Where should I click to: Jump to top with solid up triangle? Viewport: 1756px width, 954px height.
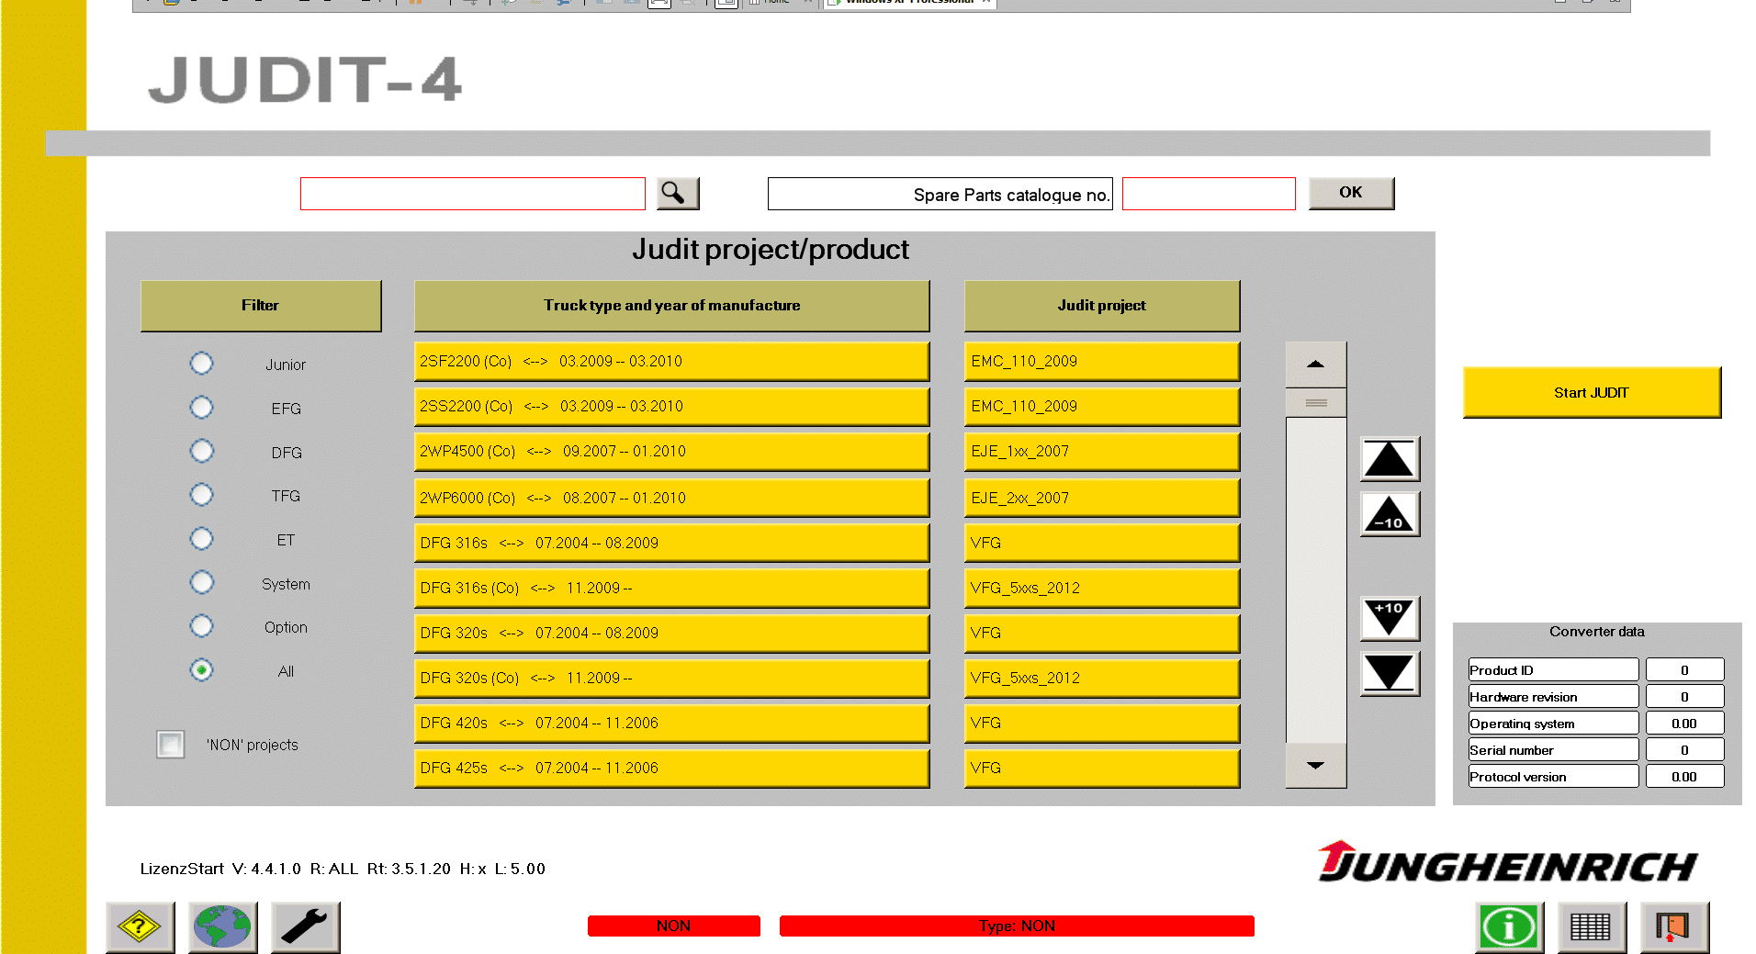(1389, 459)
